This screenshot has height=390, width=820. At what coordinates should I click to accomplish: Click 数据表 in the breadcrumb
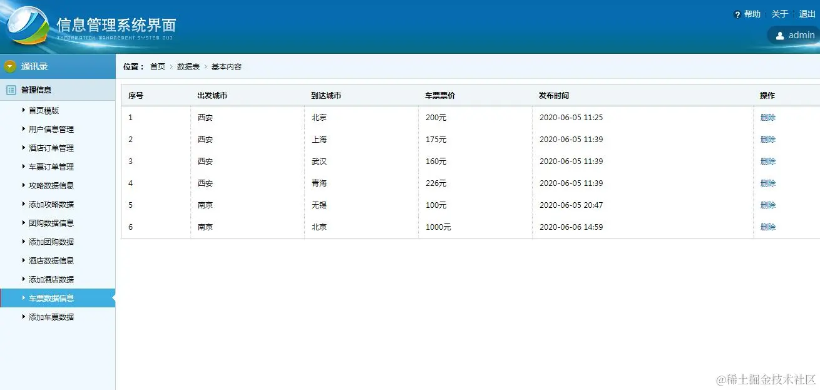188,67
